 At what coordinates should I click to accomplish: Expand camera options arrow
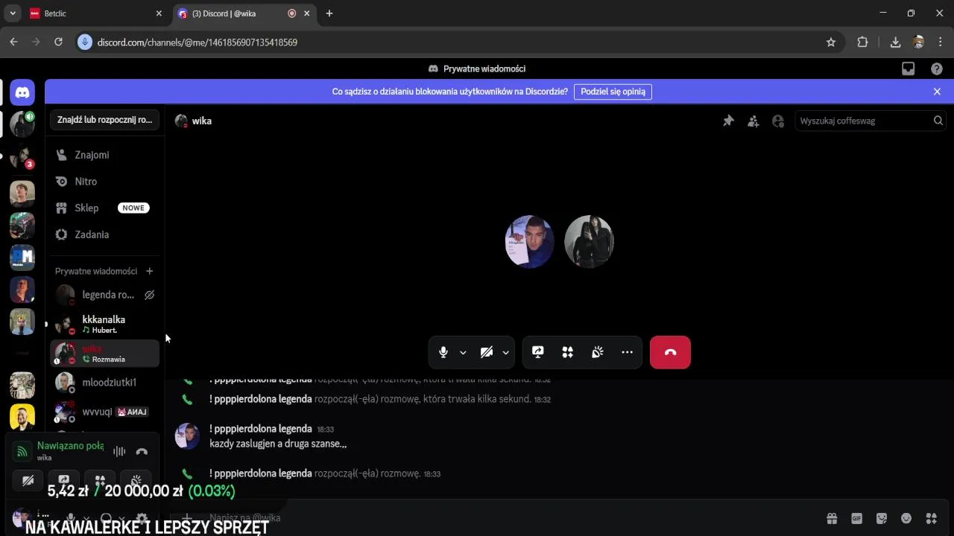[x=505, y=353]
